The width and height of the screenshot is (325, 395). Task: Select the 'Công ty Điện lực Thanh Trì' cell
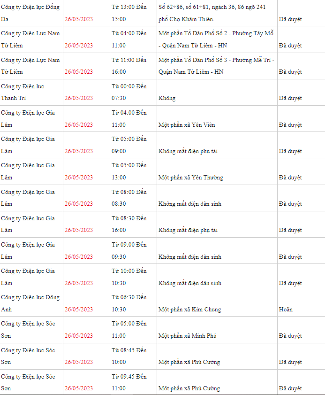(x=31, y=92)
